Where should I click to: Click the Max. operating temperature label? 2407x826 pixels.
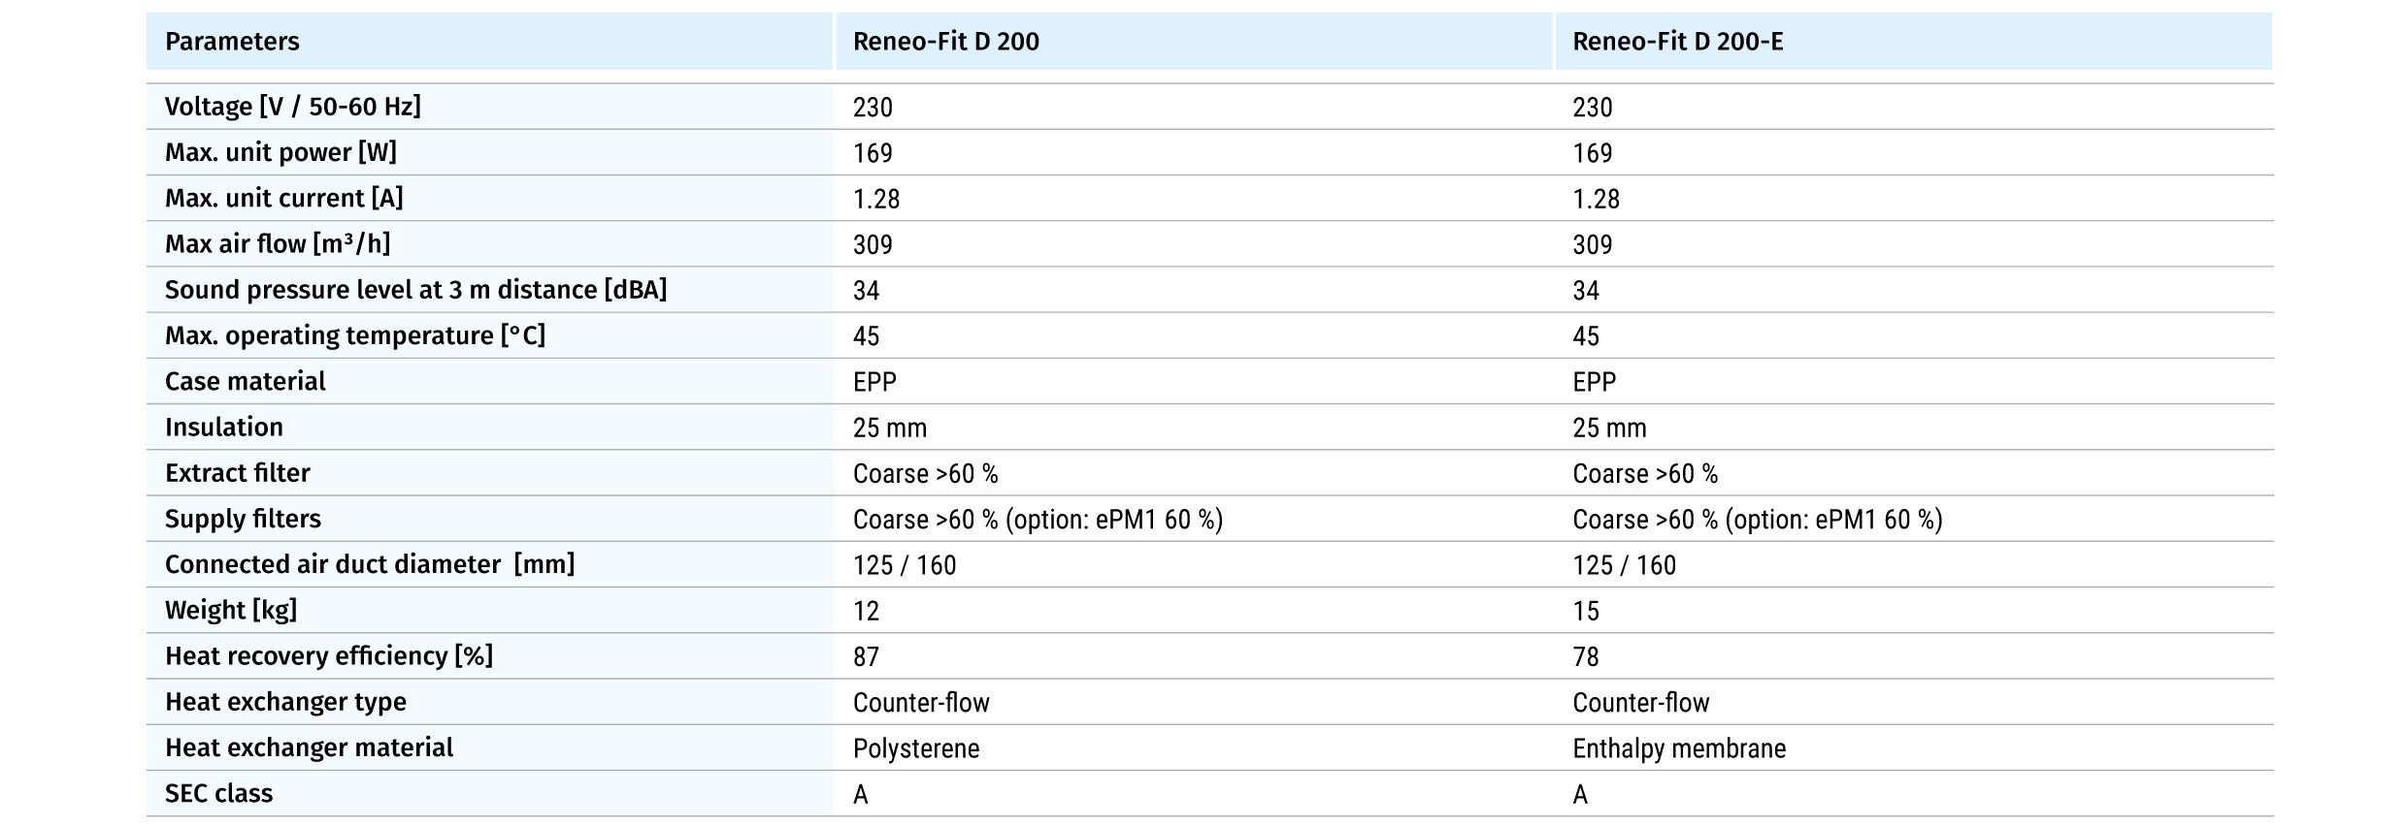(x=354, y=335)
